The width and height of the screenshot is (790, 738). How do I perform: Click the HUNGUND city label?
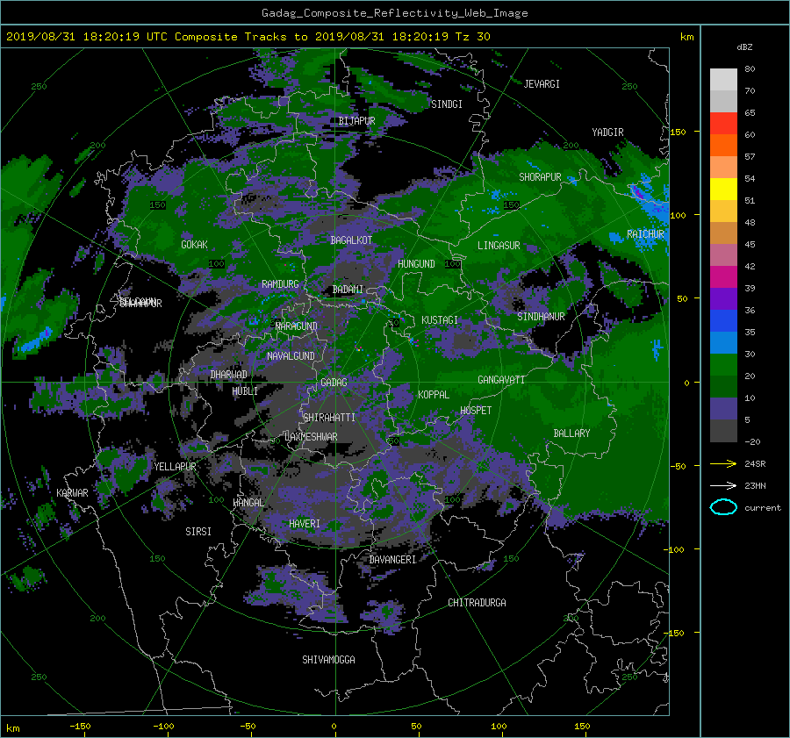[x=416, y=264]
